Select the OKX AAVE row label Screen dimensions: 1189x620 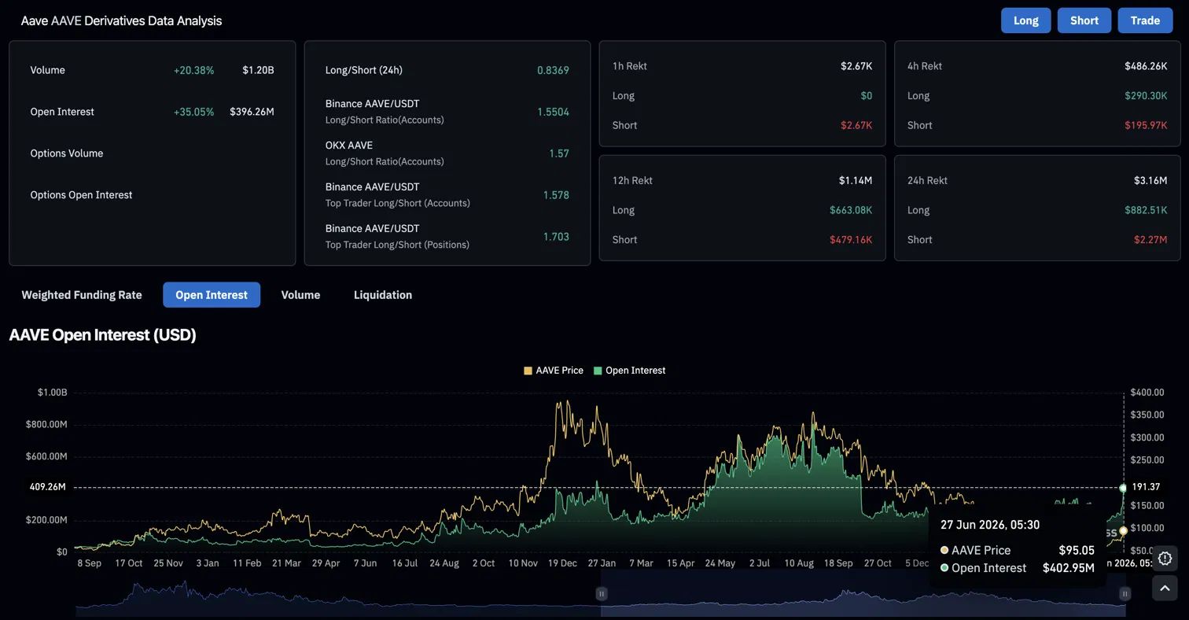pyautogui.click(x=349, y=146)
